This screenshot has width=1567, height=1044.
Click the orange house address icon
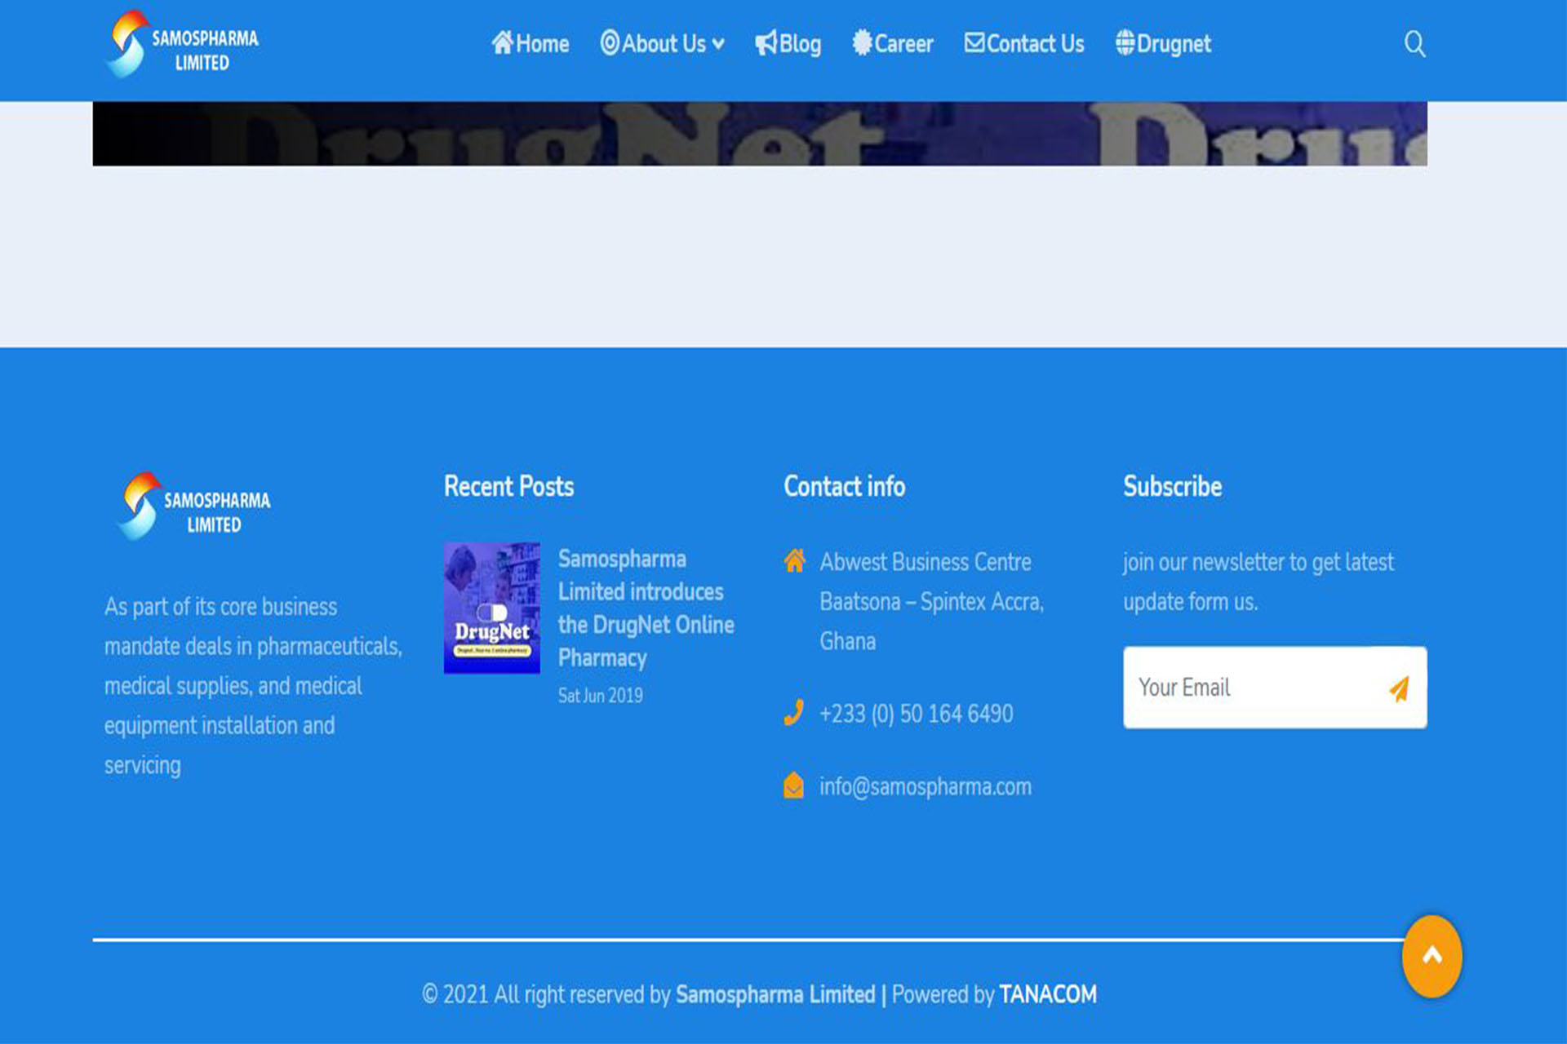[794, 560]
